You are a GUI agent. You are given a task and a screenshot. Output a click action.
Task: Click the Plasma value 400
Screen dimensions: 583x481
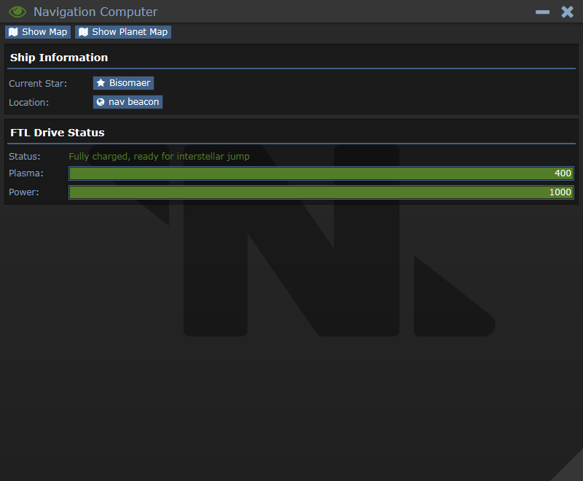563,173
